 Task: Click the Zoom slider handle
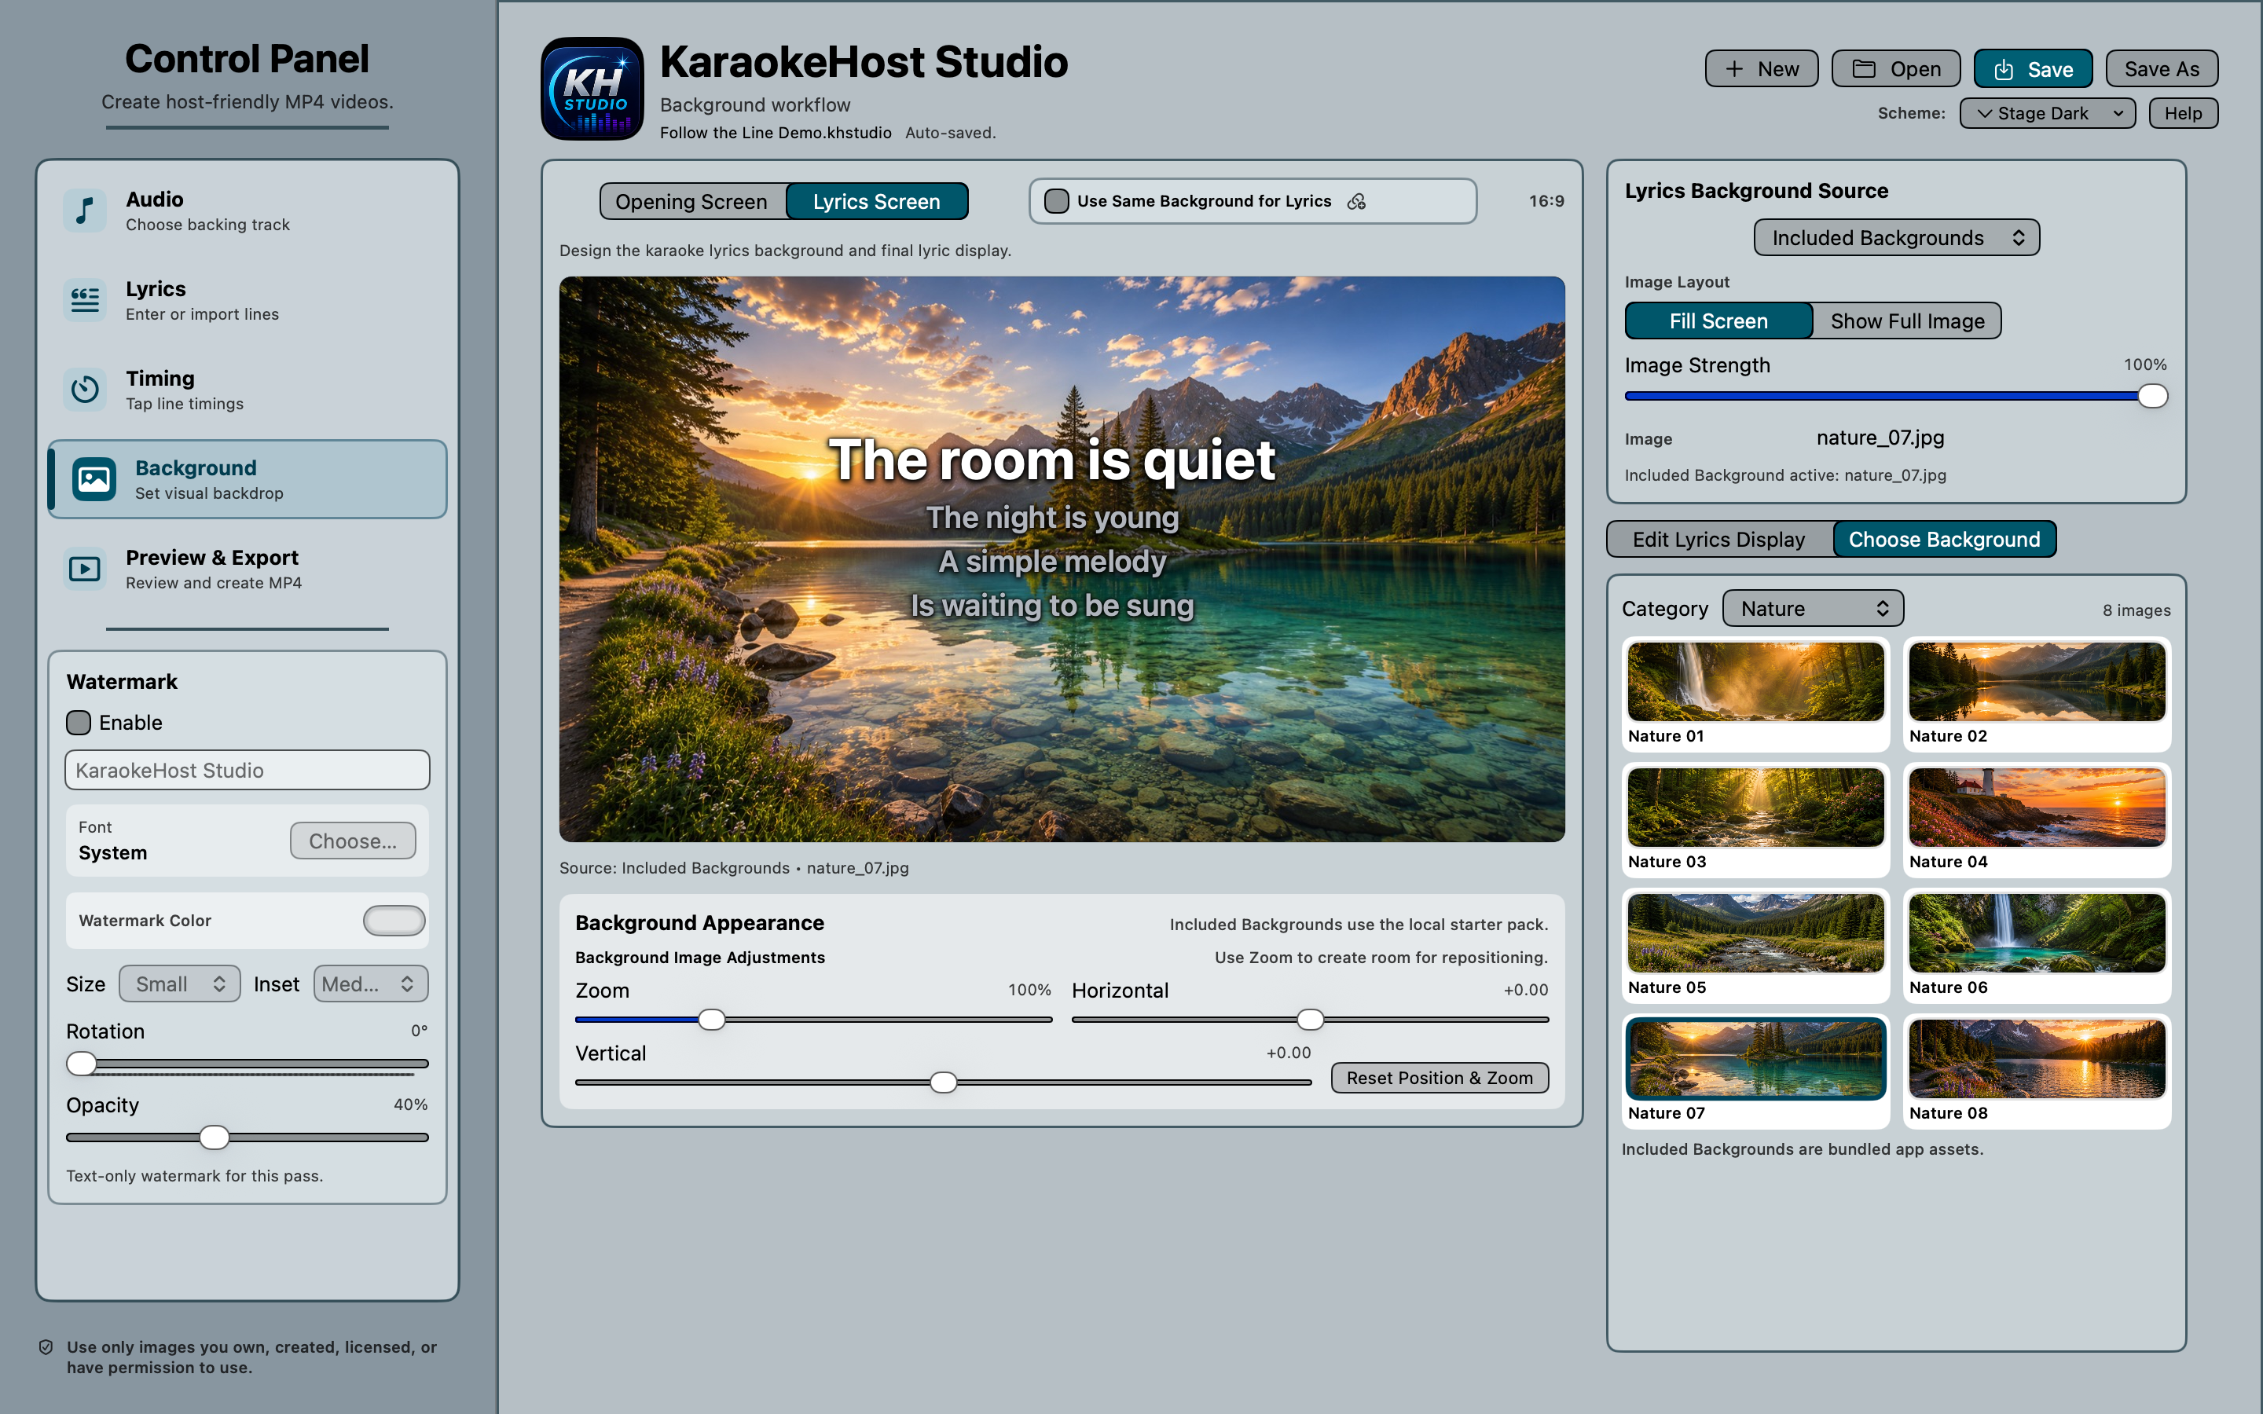point(712,1020)
